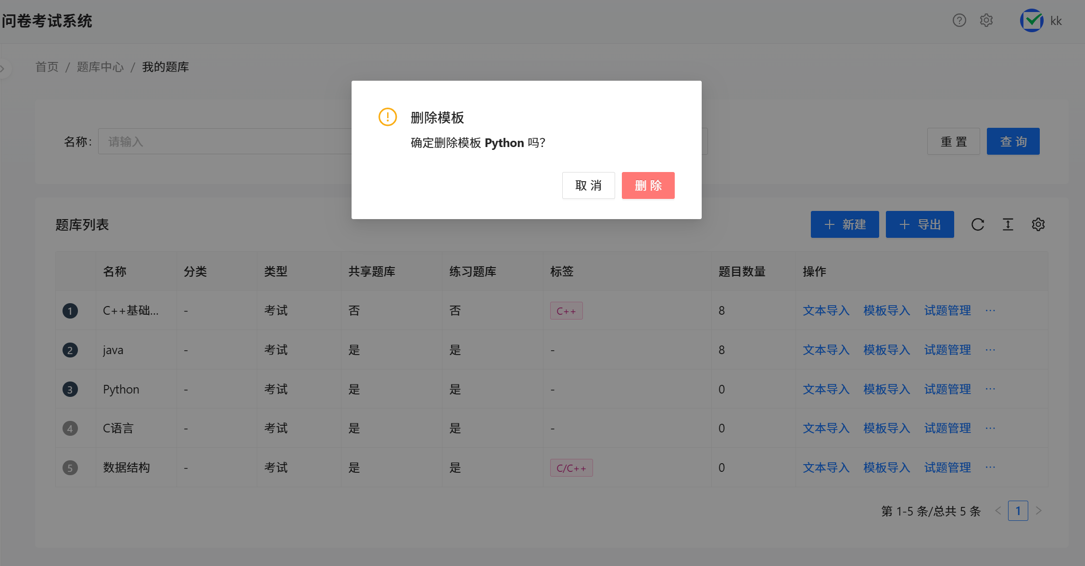The image size is (1085, 566).
Task: Click 文本导入 for C++基础 row
Action: [x=826, y=310]
